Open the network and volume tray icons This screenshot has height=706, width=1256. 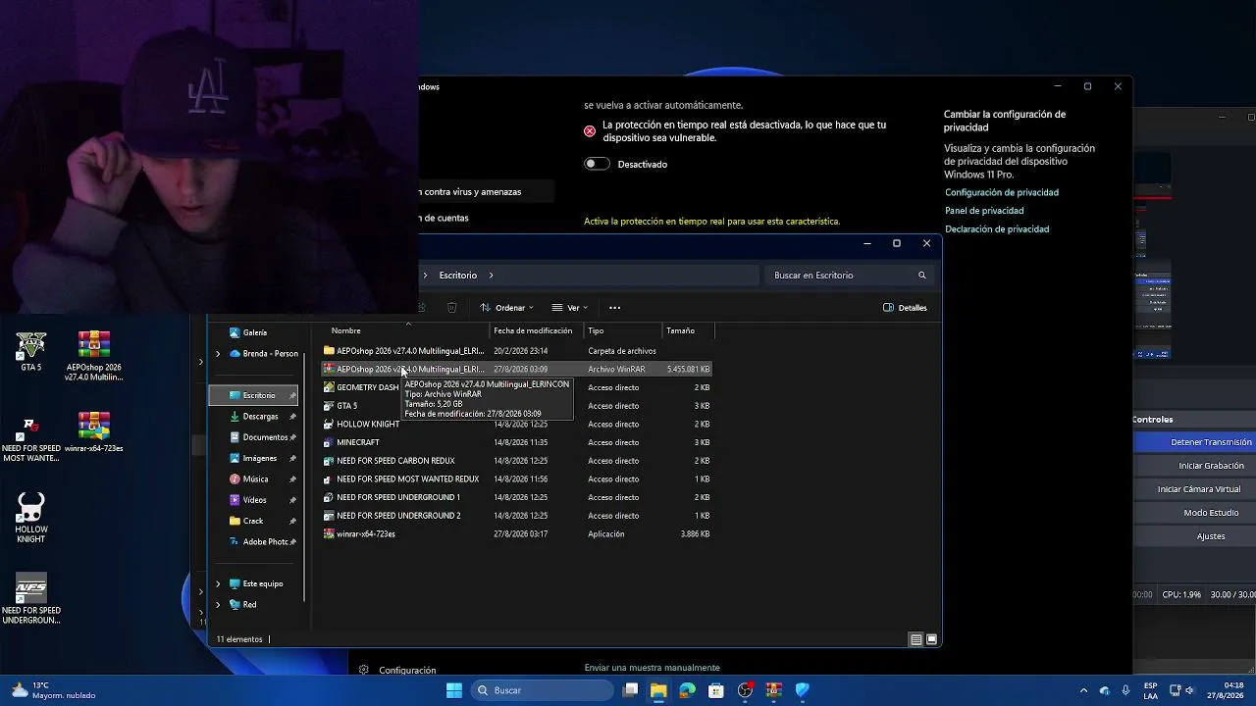[x=1183, y=690]
